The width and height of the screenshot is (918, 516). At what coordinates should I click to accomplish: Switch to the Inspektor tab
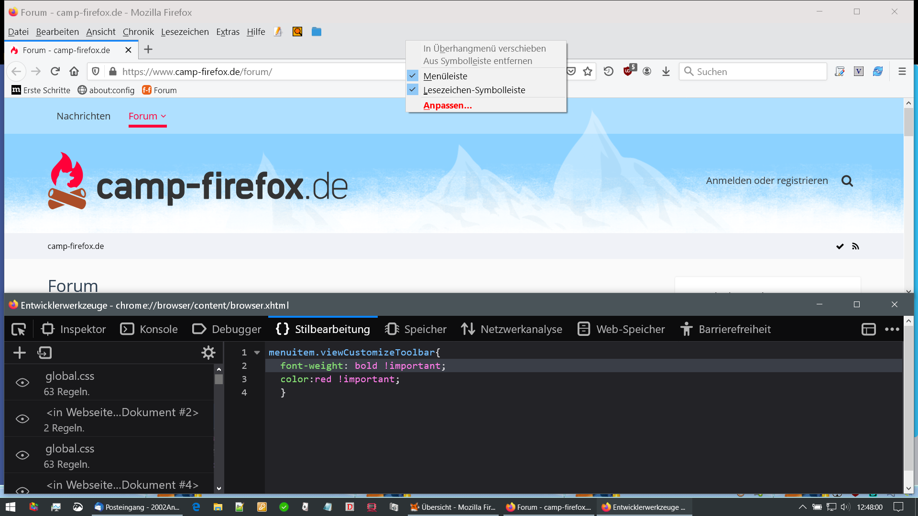[x=74, y=329]
